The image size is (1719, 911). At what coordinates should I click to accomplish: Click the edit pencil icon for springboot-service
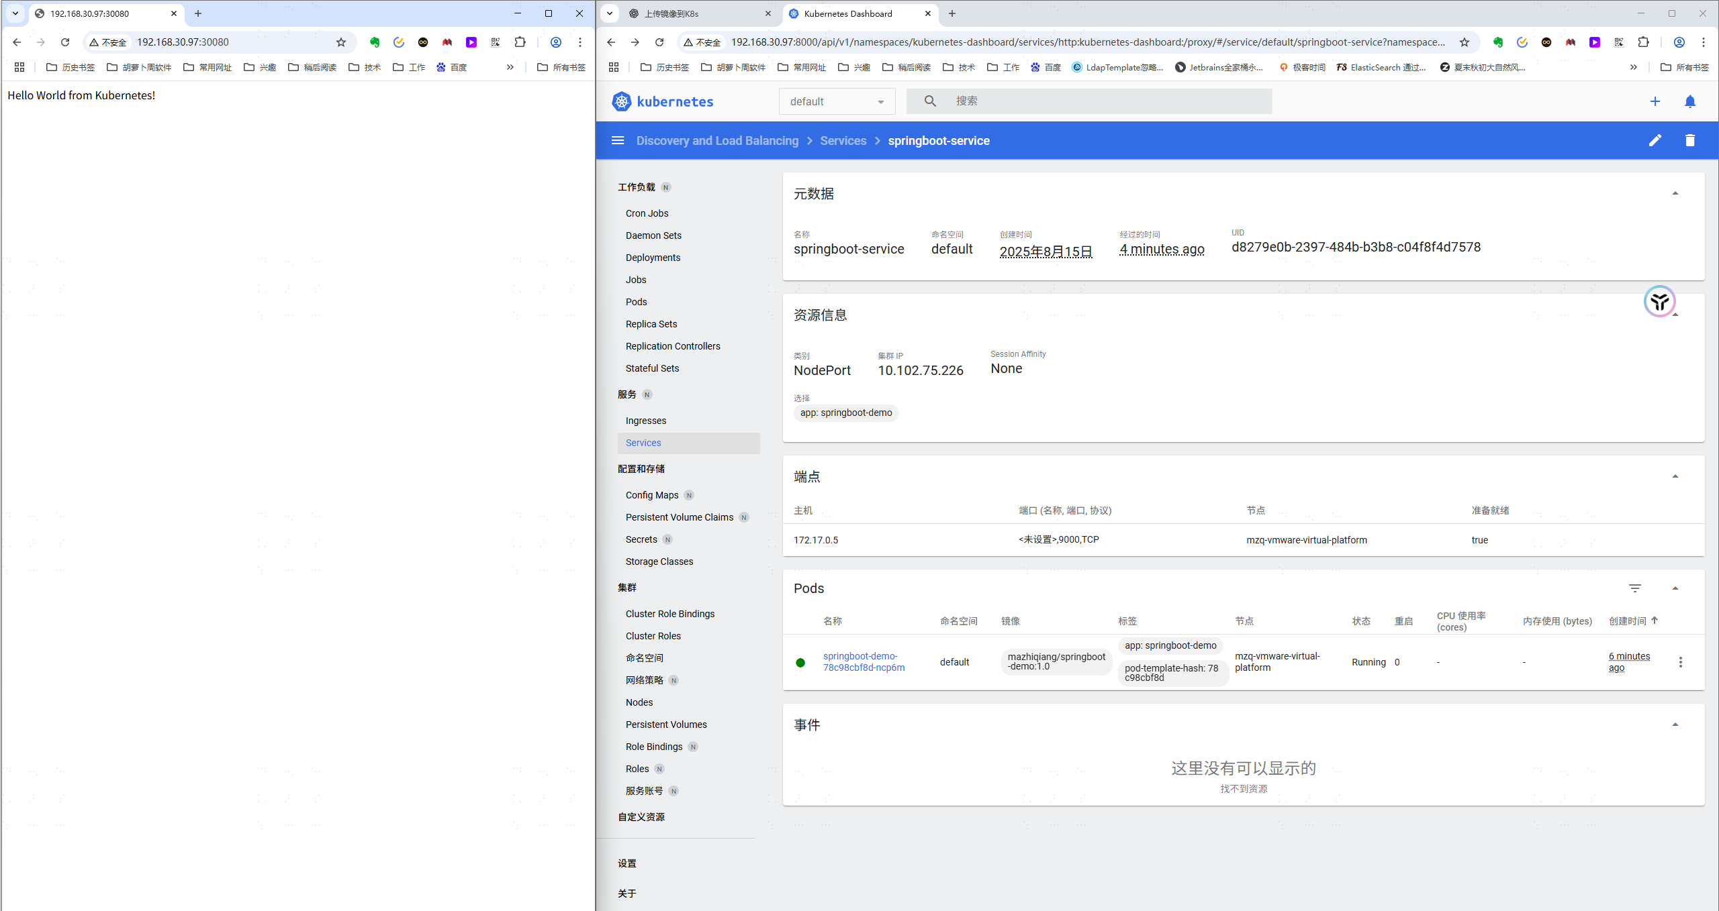[1655, 140]
